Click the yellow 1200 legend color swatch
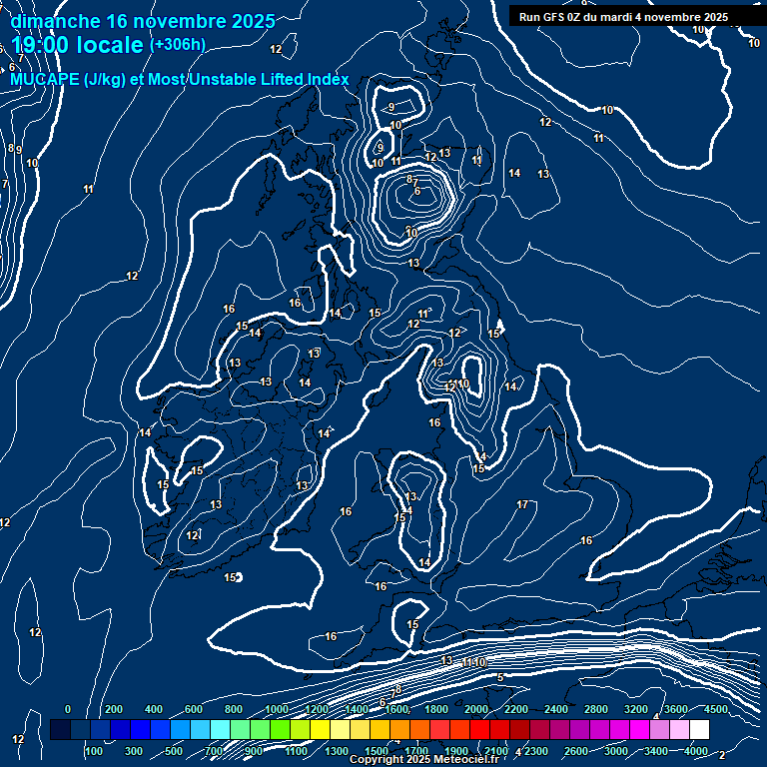The image size is (767, 767). [x=319, y=730]
